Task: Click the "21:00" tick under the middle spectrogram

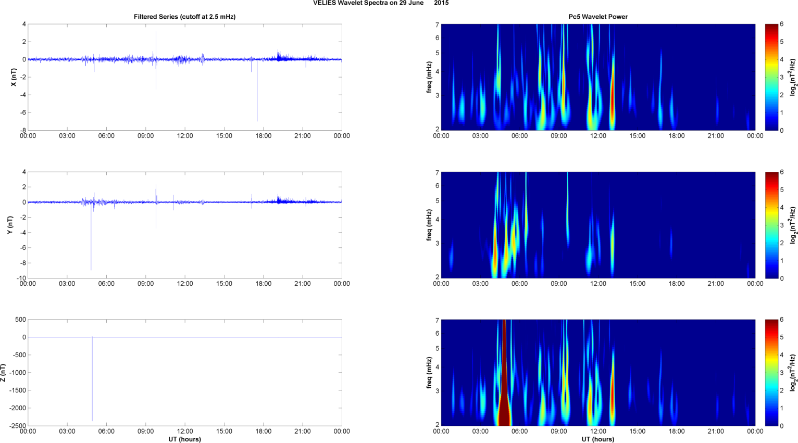Action: coord(716,284)
